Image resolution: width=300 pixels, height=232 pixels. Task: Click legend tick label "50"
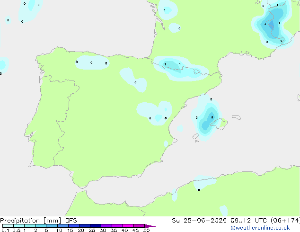tap(146, 230)
